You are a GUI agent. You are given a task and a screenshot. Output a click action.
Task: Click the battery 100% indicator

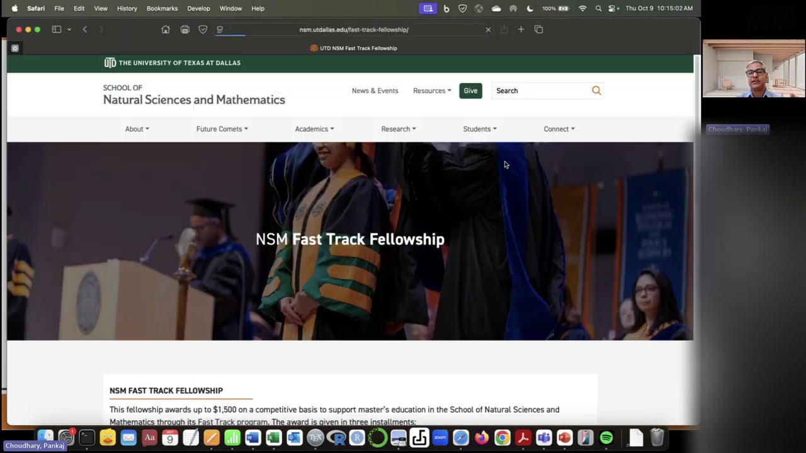pyautogui.click(x=555, y=8)
